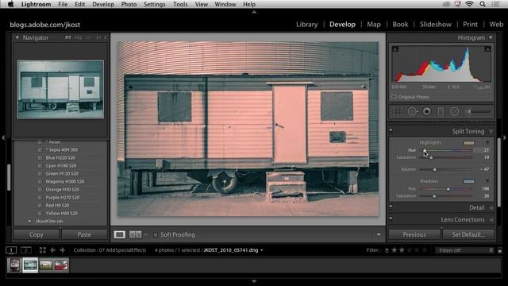Toggle the Detail panel on/off switch
Image resolution: width=508 pixels, height=286 pixels.
[391, 207]
